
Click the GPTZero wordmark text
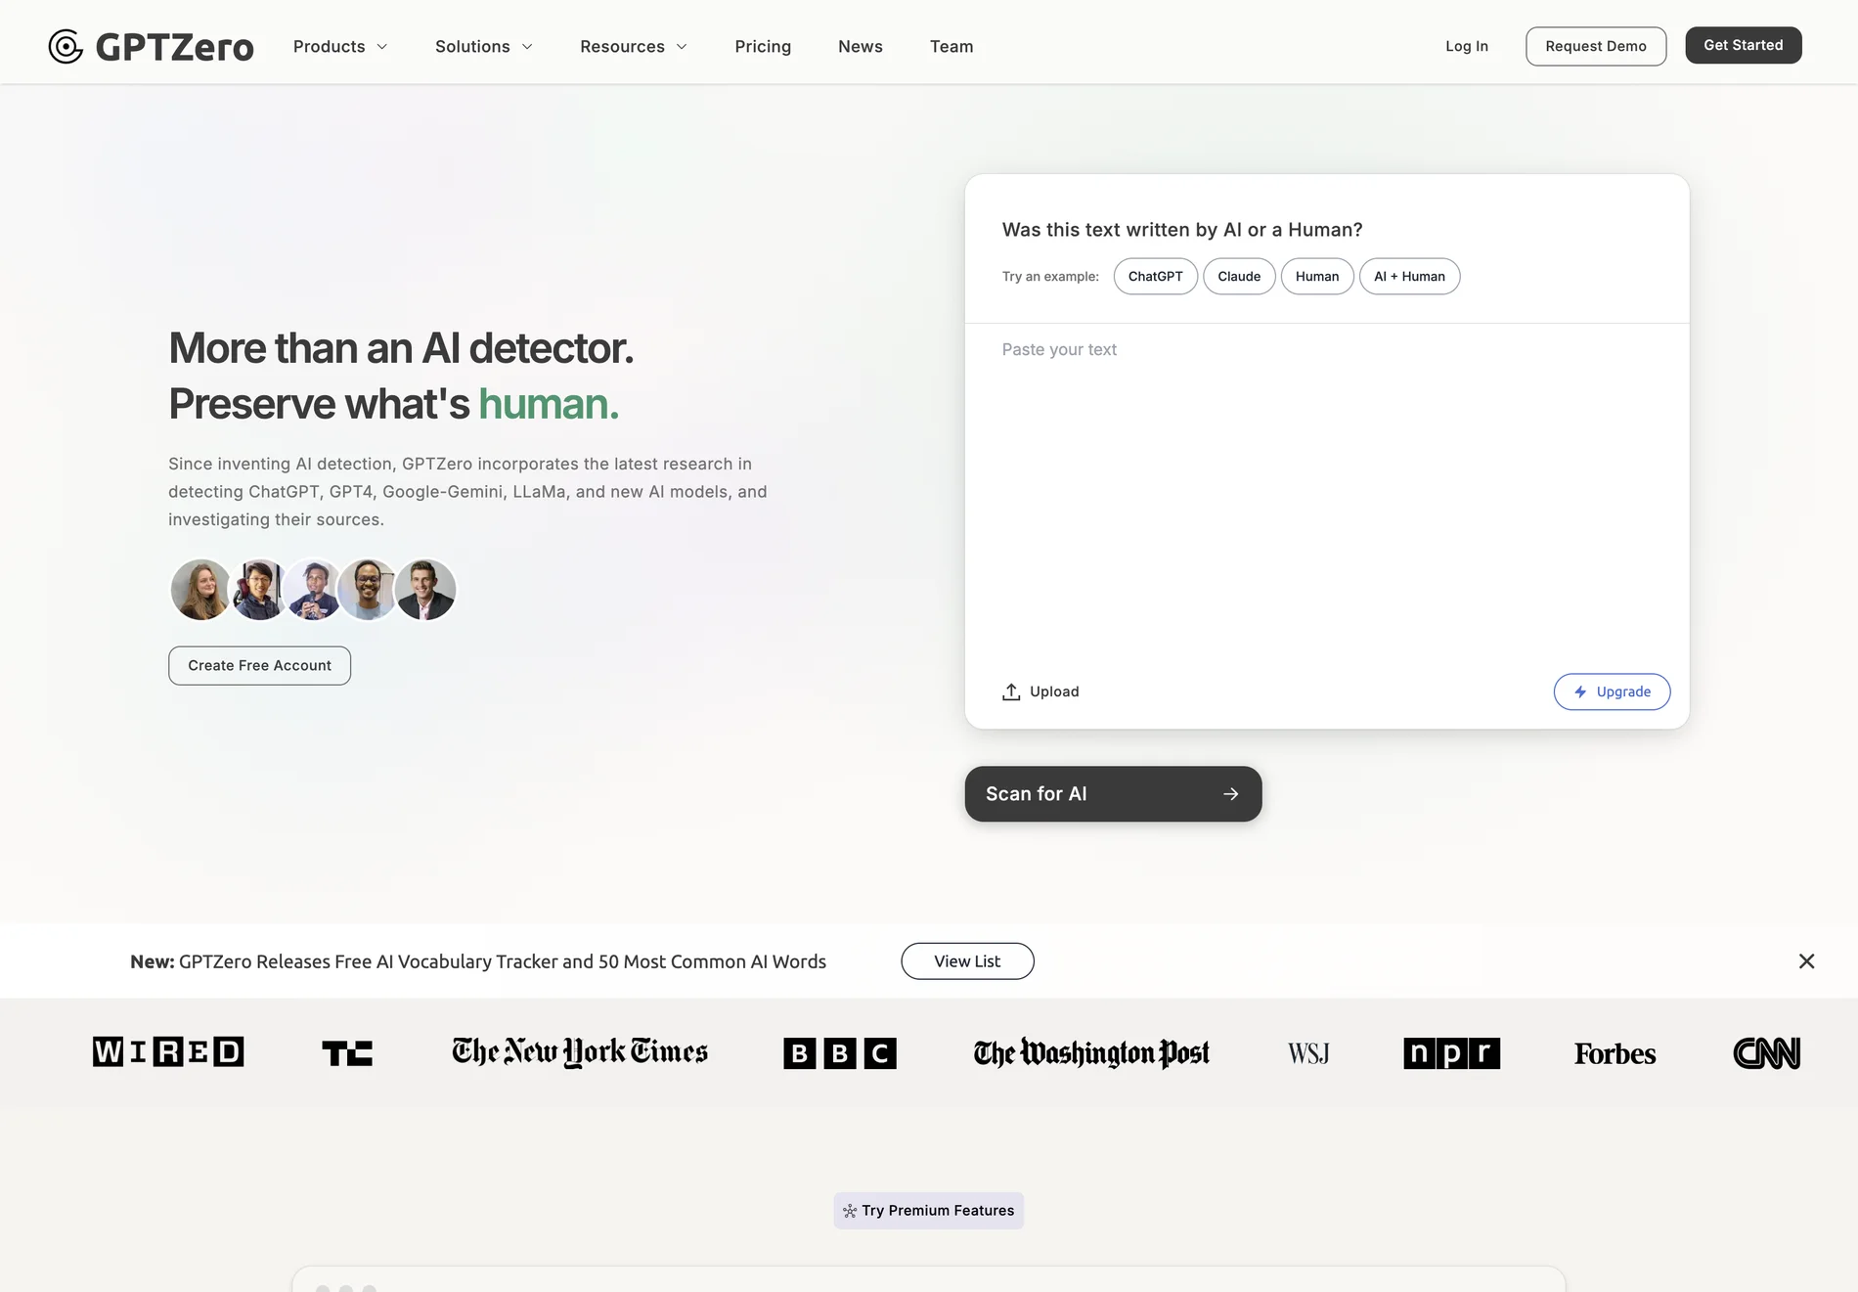point(175,47)
